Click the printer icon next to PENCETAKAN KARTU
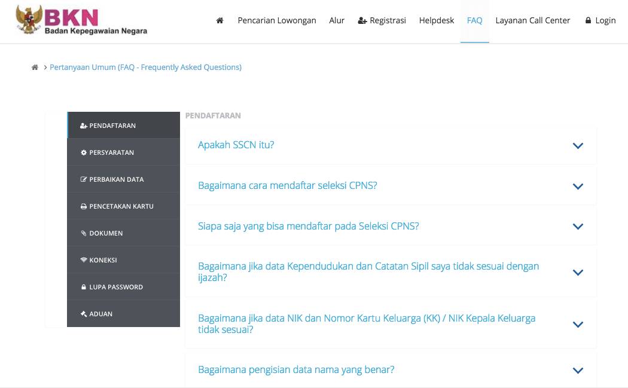 (83, 206)
